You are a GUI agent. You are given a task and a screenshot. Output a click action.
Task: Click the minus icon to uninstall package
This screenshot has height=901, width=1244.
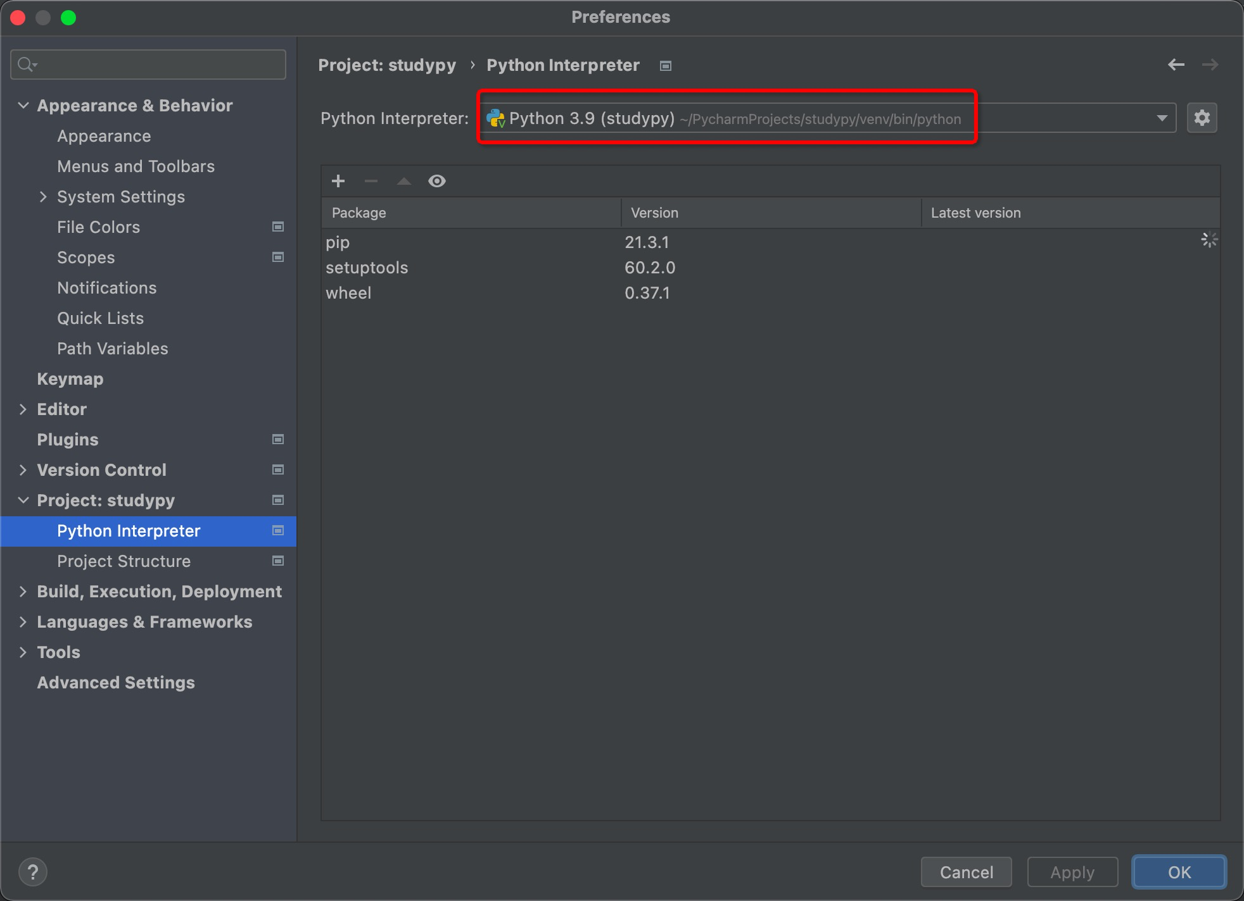pos(371,182)
